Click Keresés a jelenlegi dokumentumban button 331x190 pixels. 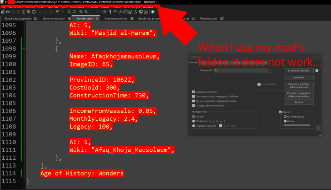(299, 86)
